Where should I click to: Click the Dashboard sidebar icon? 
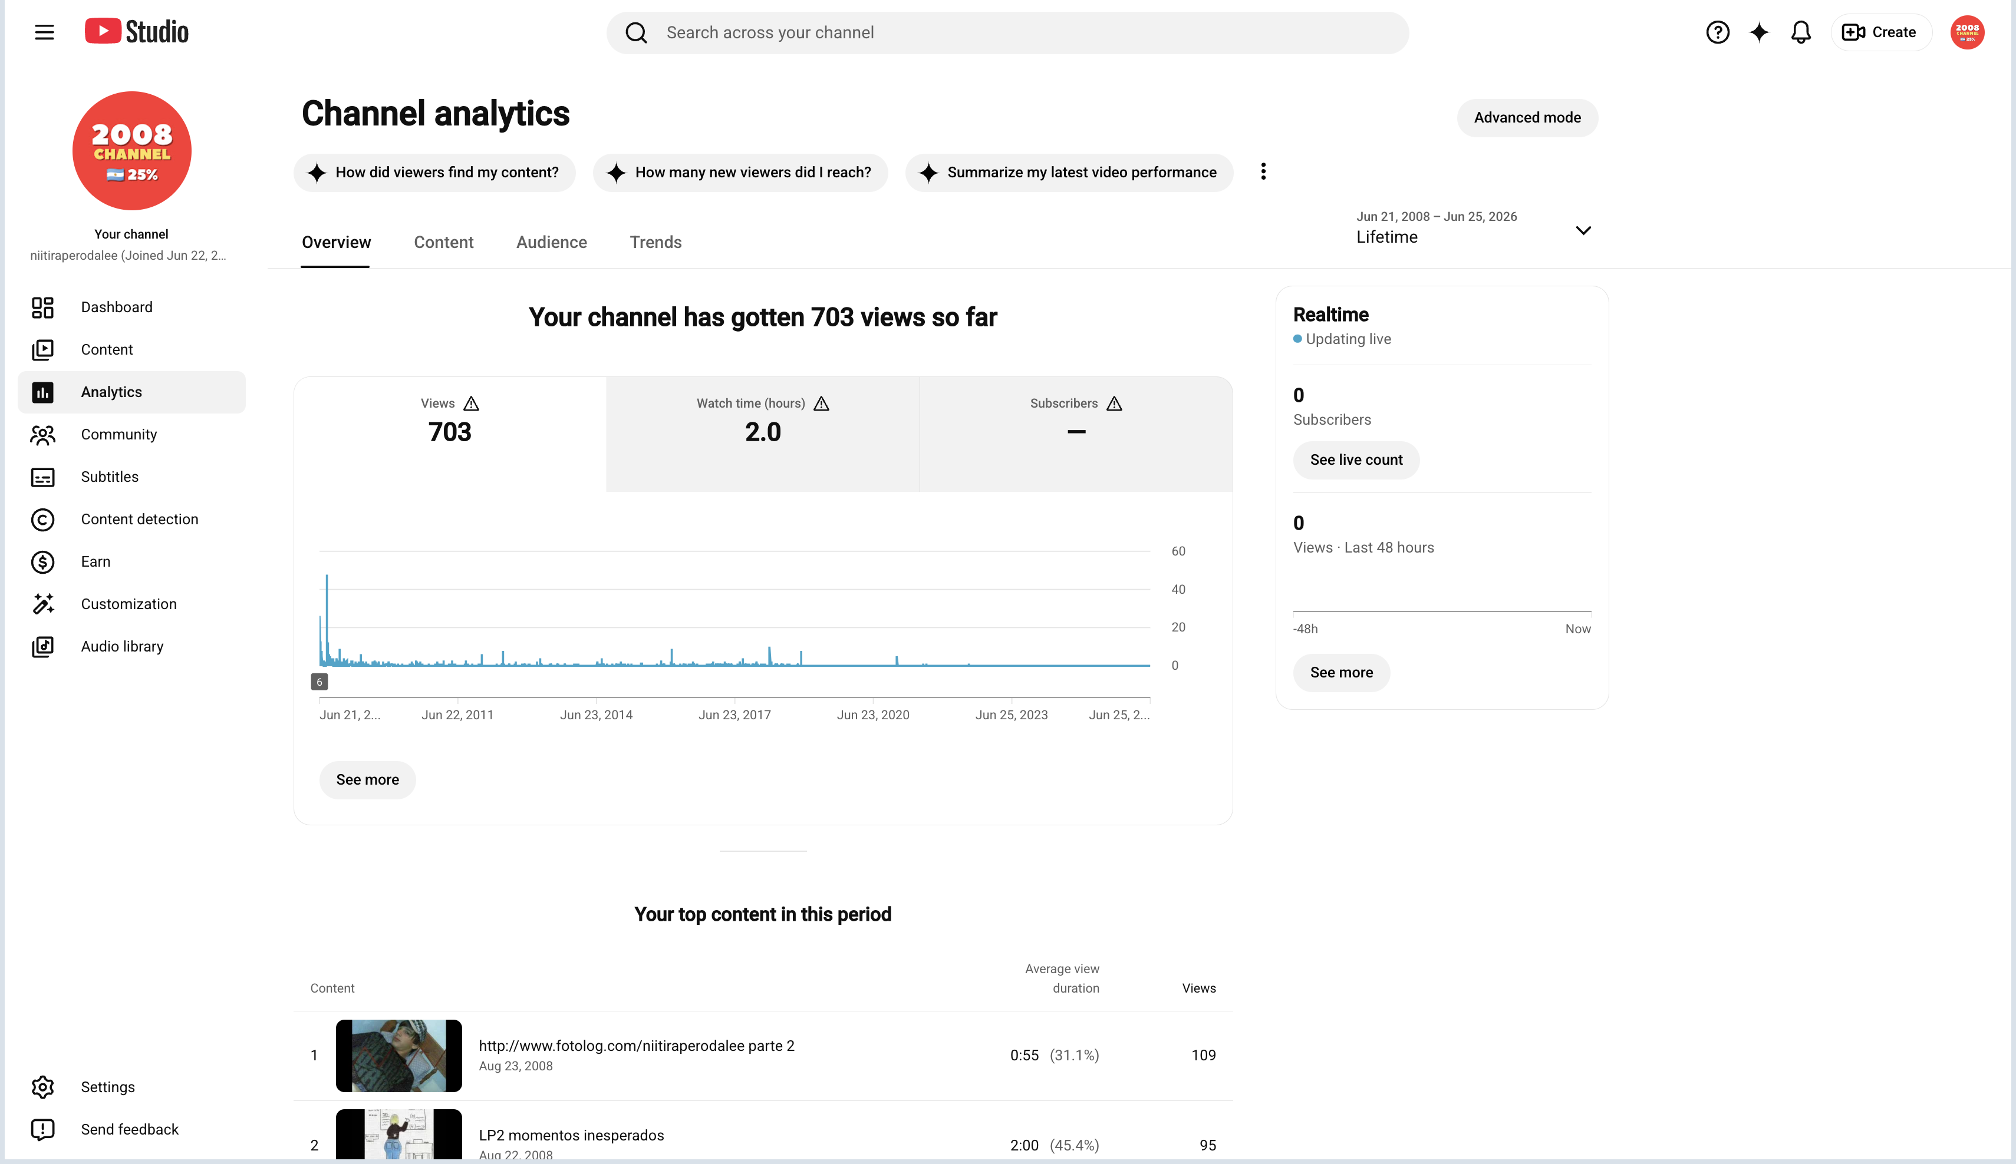[42, 307]
